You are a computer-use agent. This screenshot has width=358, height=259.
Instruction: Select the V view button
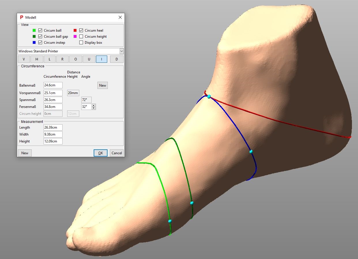pos(24,59)
